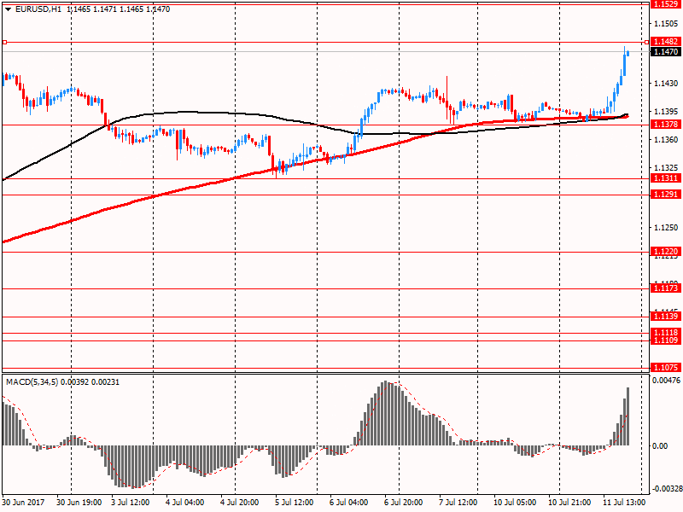Click the 1.1360 price axis value

[667, 140]
